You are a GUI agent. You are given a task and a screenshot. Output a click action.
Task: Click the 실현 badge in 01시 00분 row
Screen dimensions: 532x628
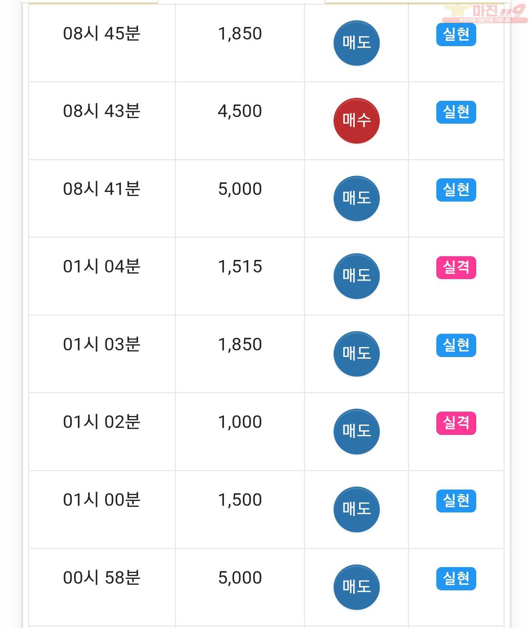[x=456, y=501]
